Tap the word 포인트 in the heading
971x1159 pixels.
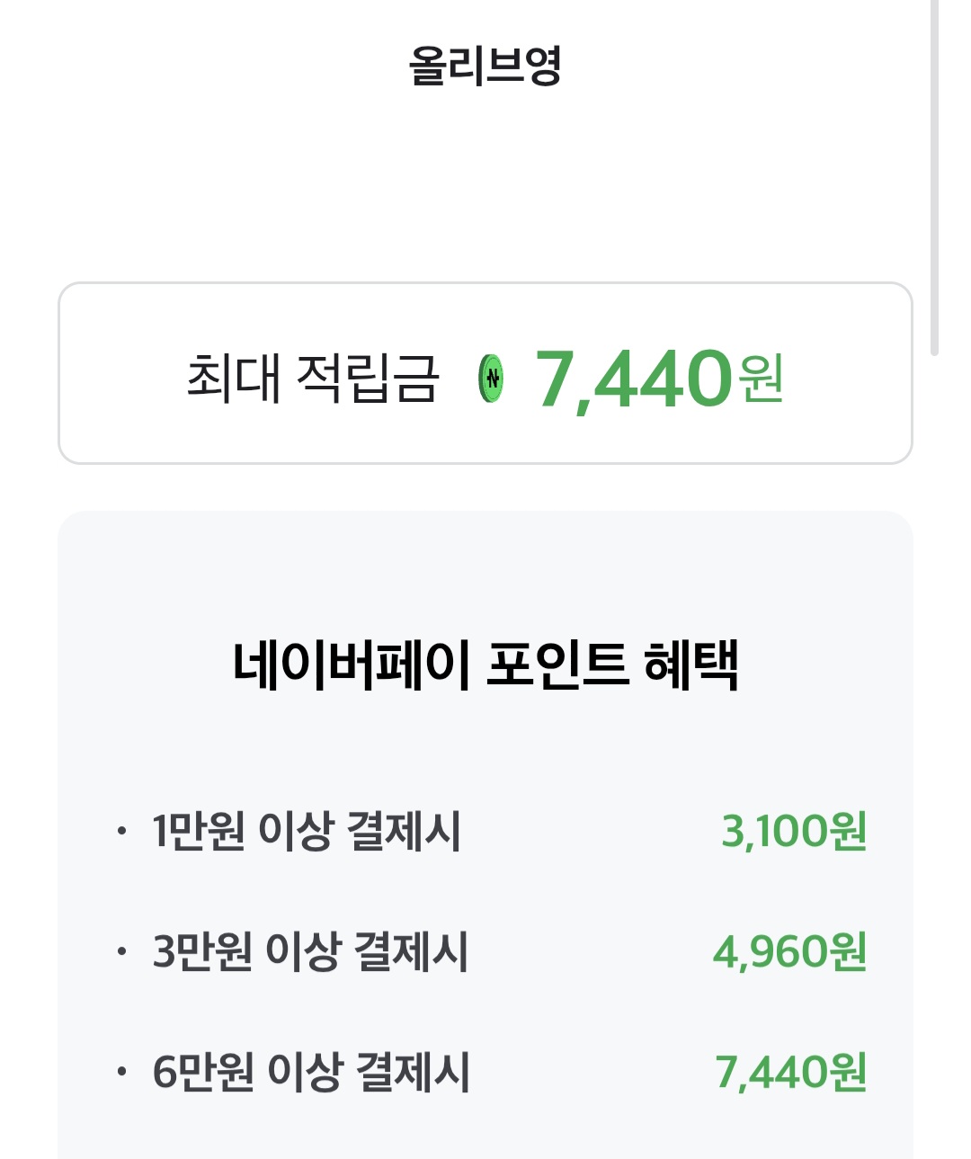[x=557, y=665]
